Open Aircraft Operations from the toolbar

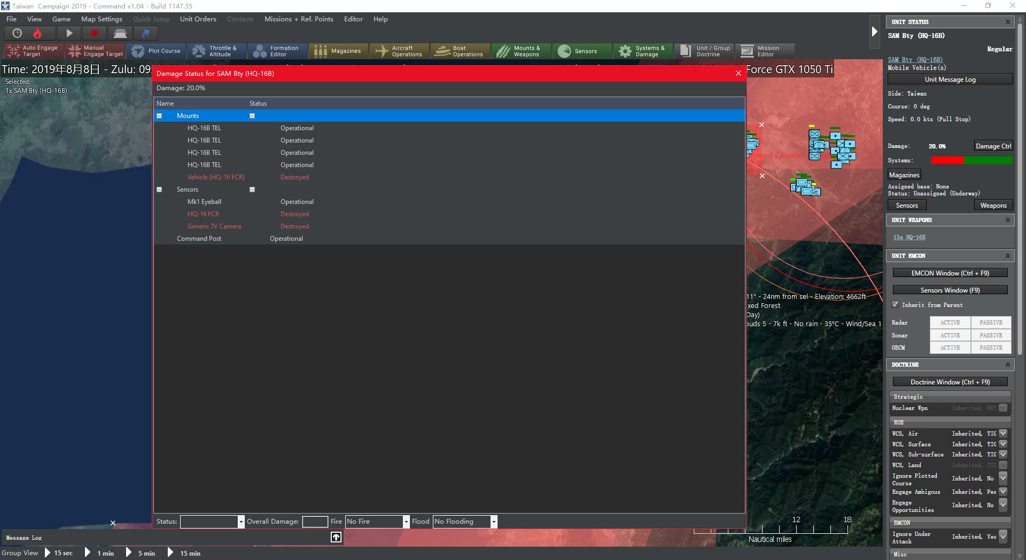point(399,51)
